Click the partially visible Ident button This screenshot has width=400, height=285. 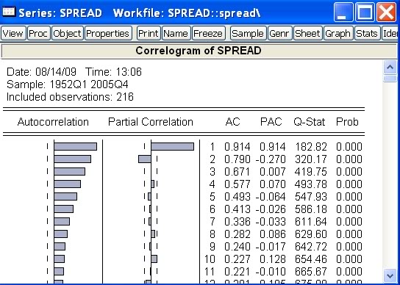[390, 33]
